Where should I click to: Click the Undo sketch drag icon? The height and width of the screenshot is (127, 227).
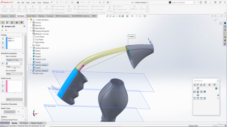tap(18, 112)
